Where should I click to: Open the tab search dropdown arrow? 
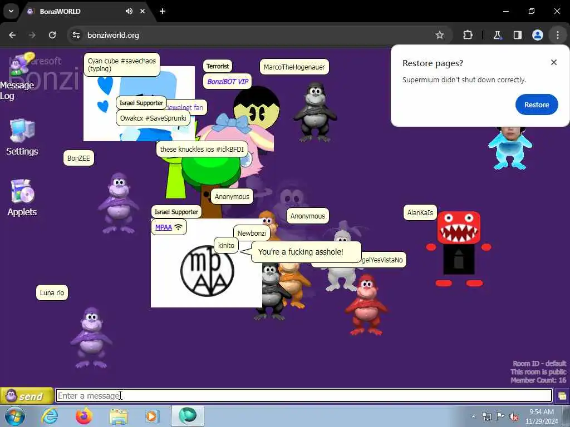tap(11, 11)
